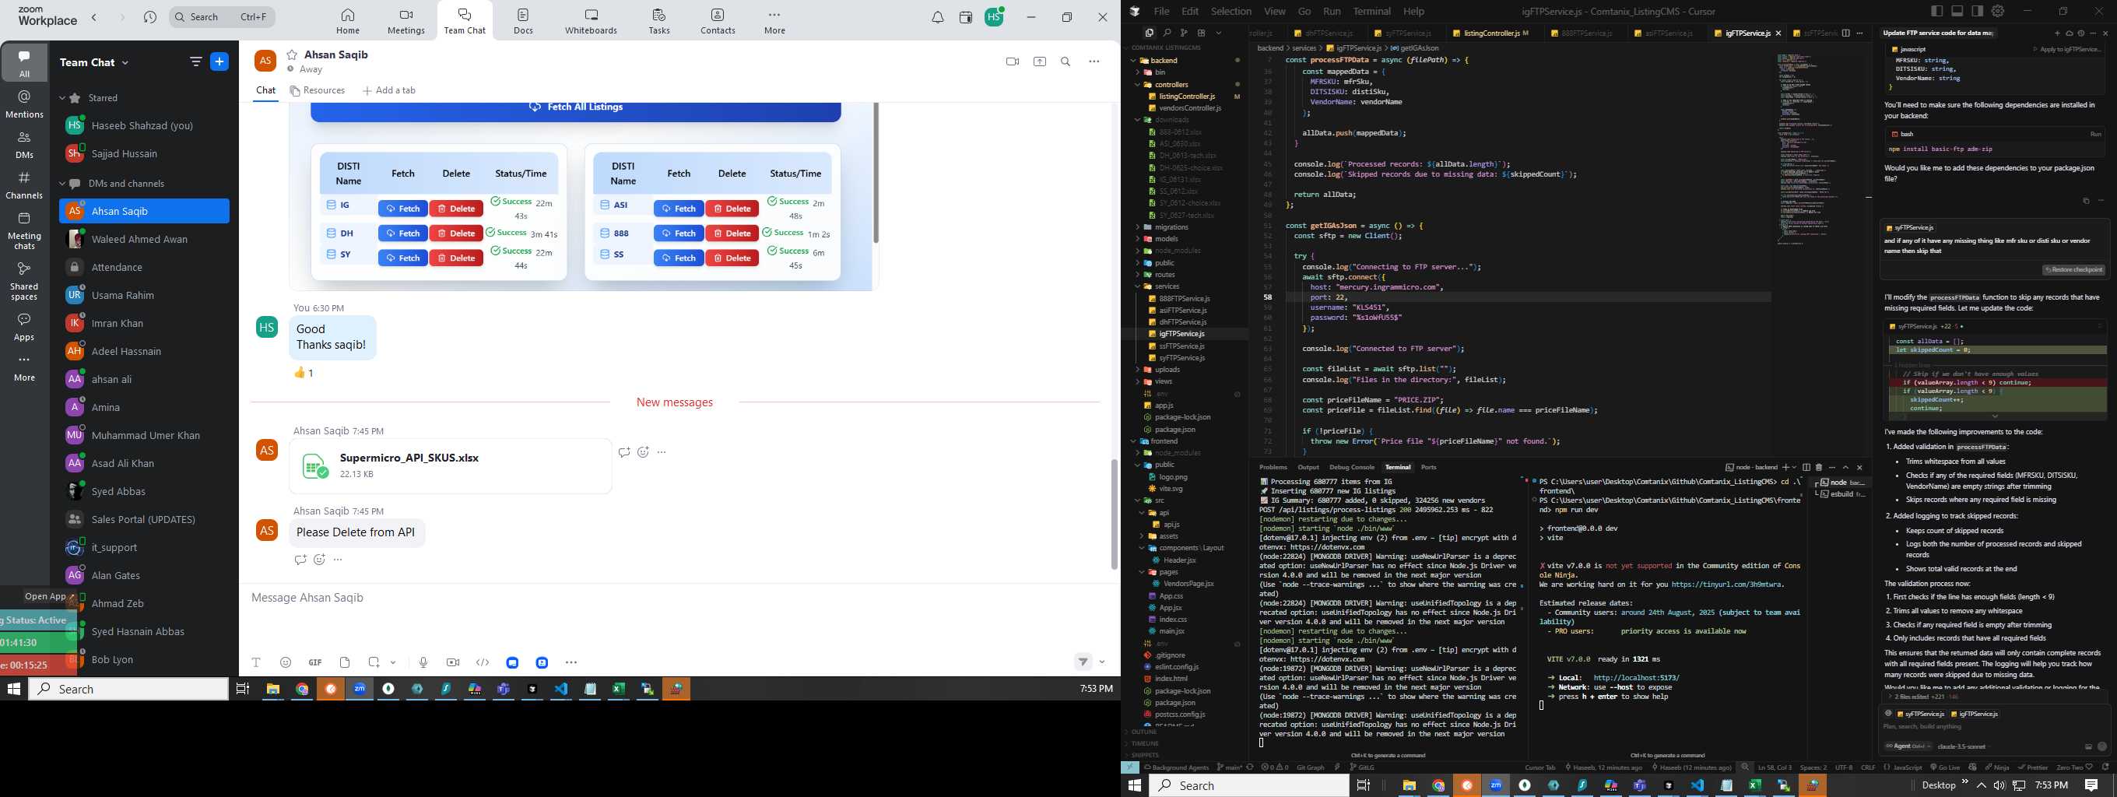Open Search view in Cursor activity bar
The width and height of the screenshot is (2117, 797).
[1166, 33]
